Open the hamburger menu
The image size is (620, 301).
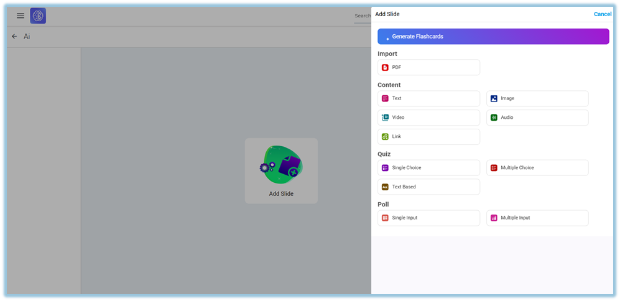click(x=21, y=16)
